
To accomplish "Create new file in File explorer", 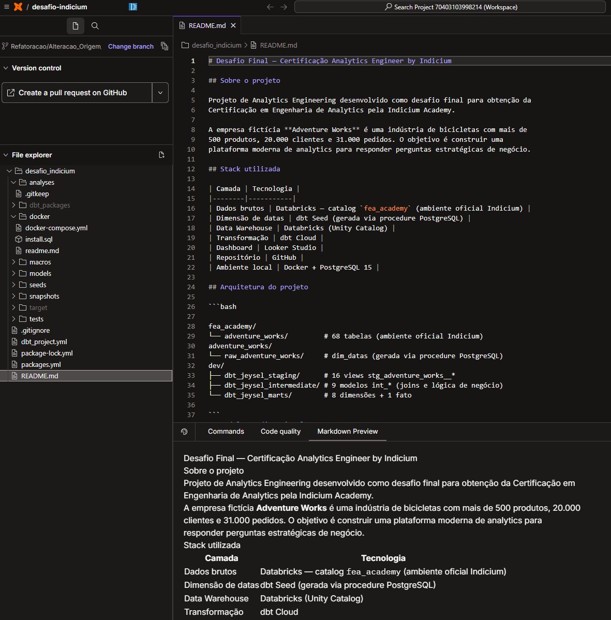I will point(161,155).
